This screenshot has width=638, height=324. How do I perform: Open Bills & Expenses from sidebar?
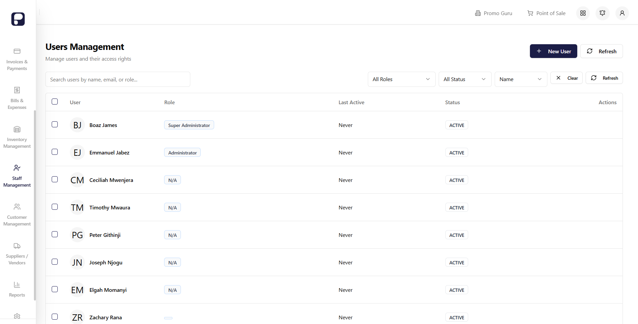[x=17, y=99]
